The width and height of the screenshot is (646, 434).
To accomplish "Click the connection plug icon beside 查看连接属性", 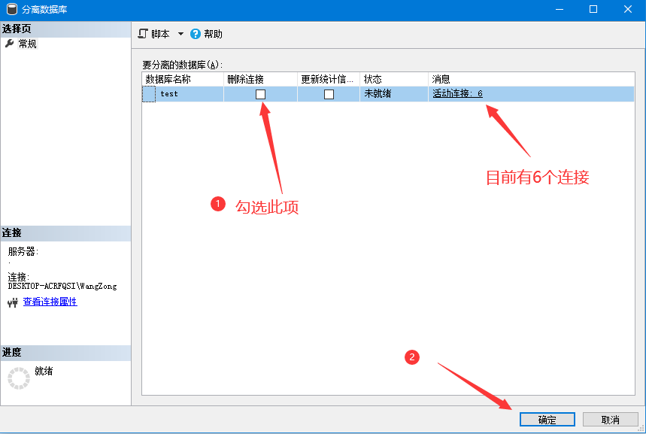I will click(13, 303).
